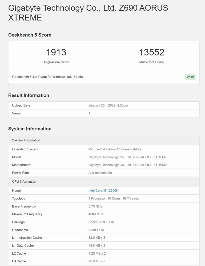Select 1 Processor, 10 Cores, 16 Threads

click(x=113, y=198)
